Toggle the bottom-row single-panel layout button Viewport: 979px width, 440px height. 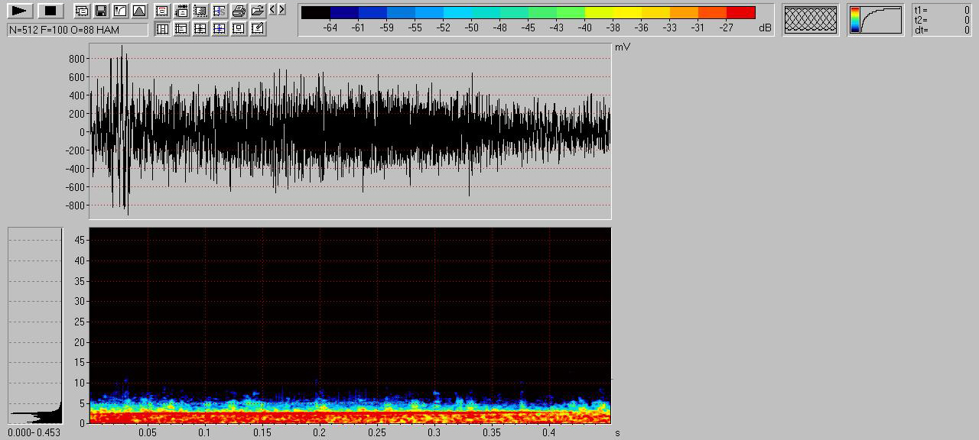pyautogui.click(x=239, y=29)
